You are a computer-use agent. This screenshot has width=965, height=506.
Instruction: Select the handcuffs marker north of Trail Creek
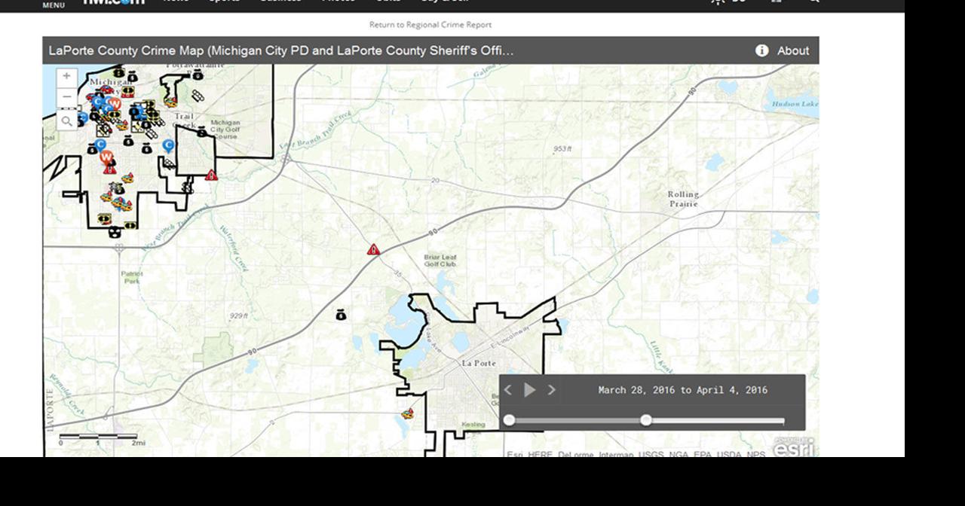click(198, 95)
